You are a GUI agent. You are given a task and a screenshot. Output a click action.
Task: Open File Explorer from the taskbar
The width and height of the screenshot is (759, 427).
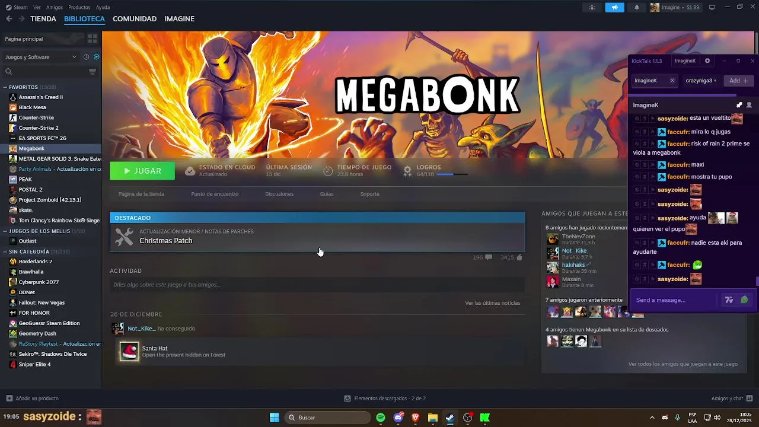pyautogui.click(x=433, y=418)
